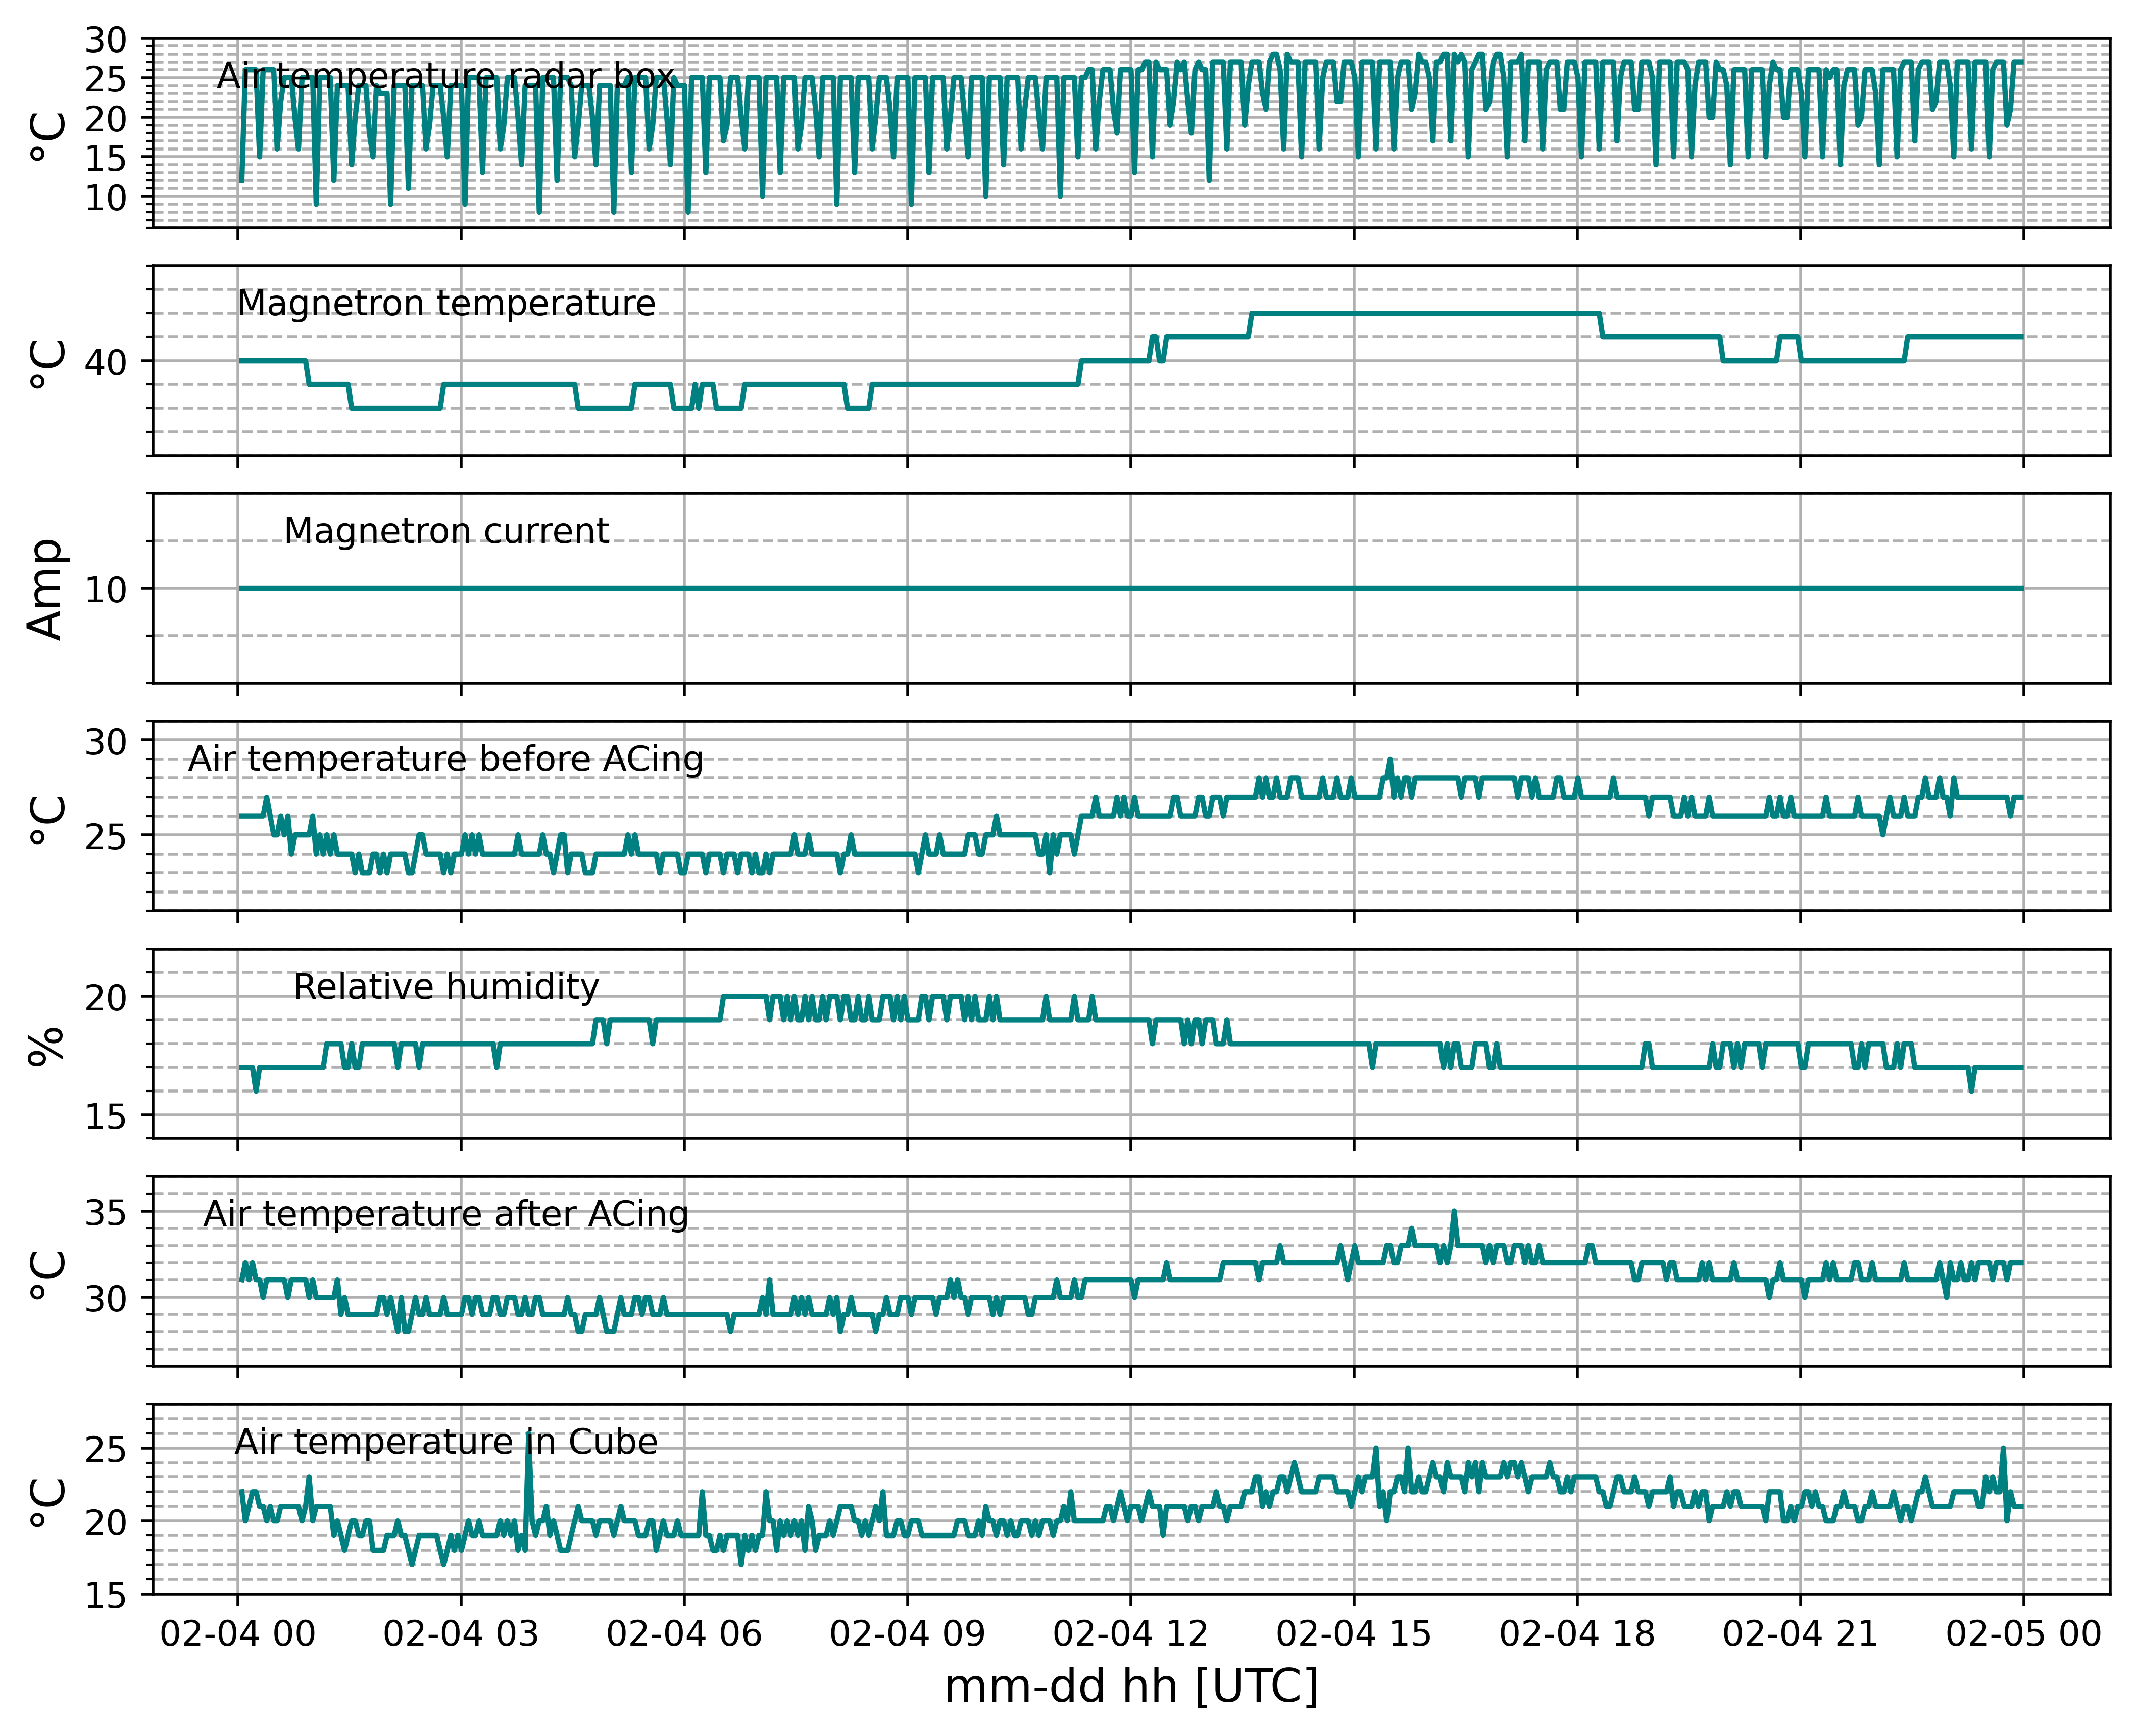Click the 'Air temperature before ACing' title
Screen dimensions: 2135x1736
point(446,759)
